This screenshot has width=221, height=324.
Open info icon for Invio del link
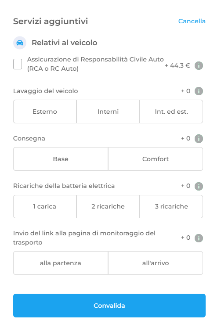tap(199, 238)
